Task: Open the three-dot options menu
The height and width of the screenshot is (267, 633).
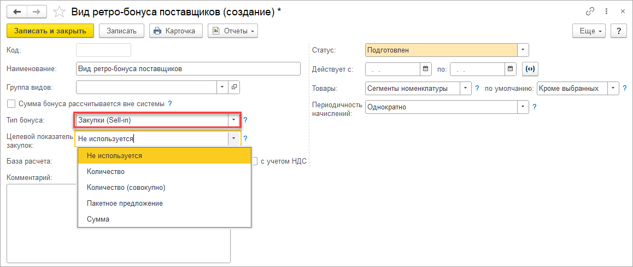Action: [x=606, y=11]
